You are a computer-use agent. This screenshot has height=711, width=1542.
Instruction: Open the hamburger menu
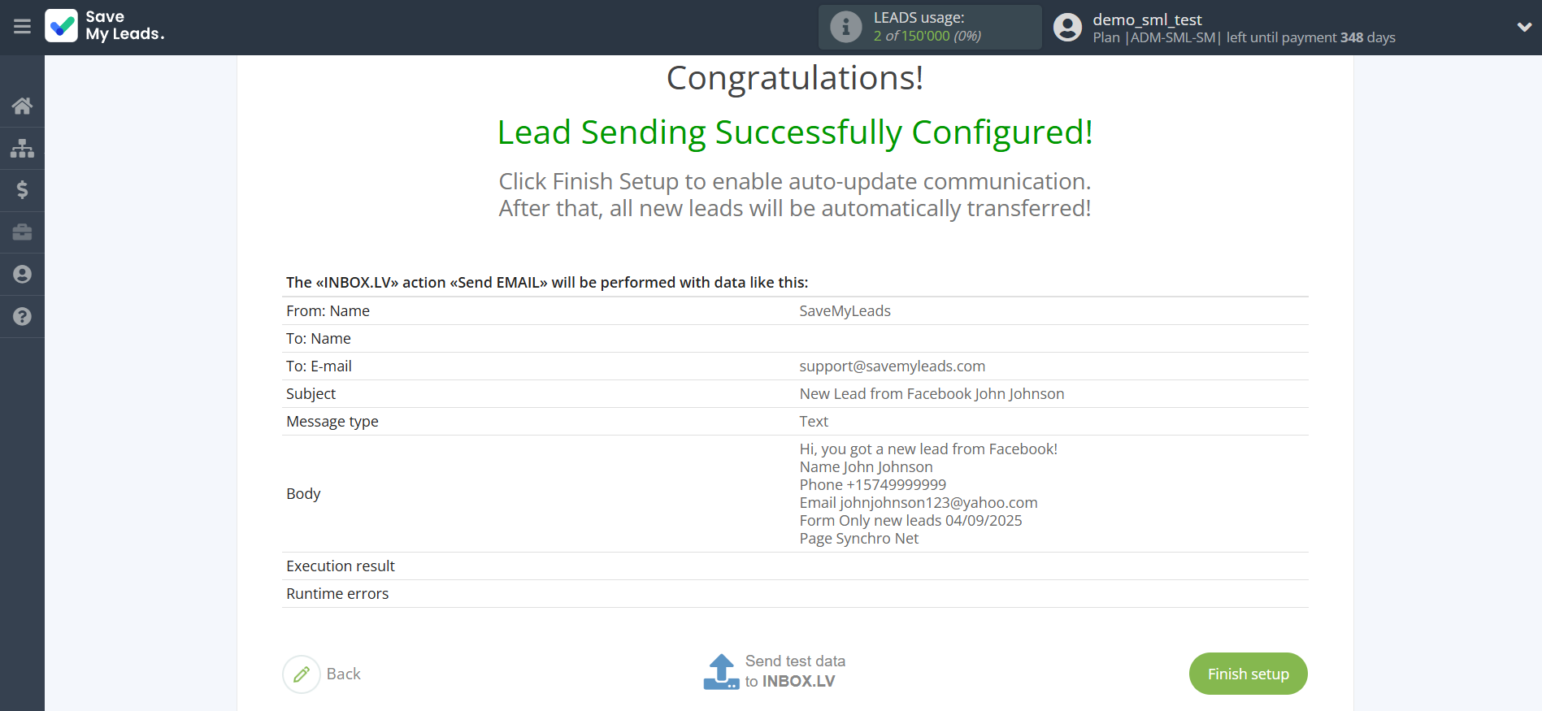pyautogui.click(x=22, y=27)
